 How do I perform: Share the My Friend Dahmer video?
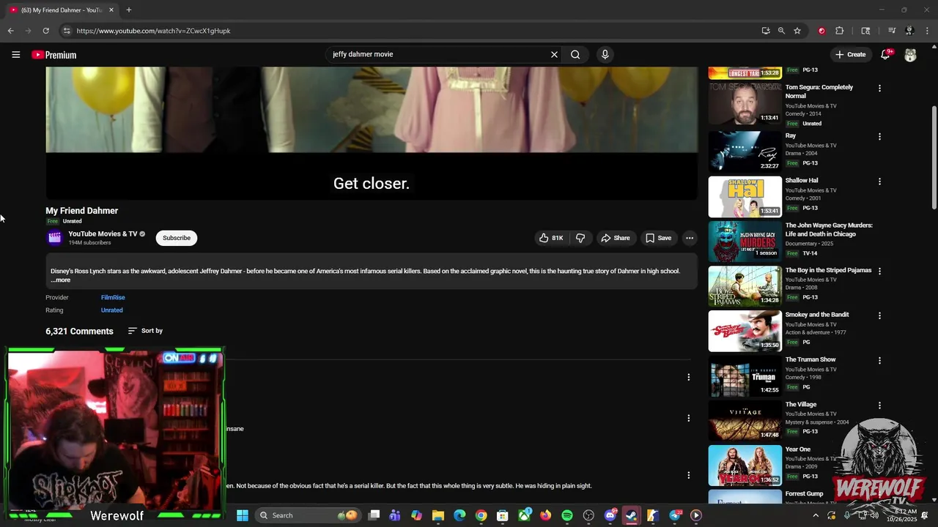[615, 238]
